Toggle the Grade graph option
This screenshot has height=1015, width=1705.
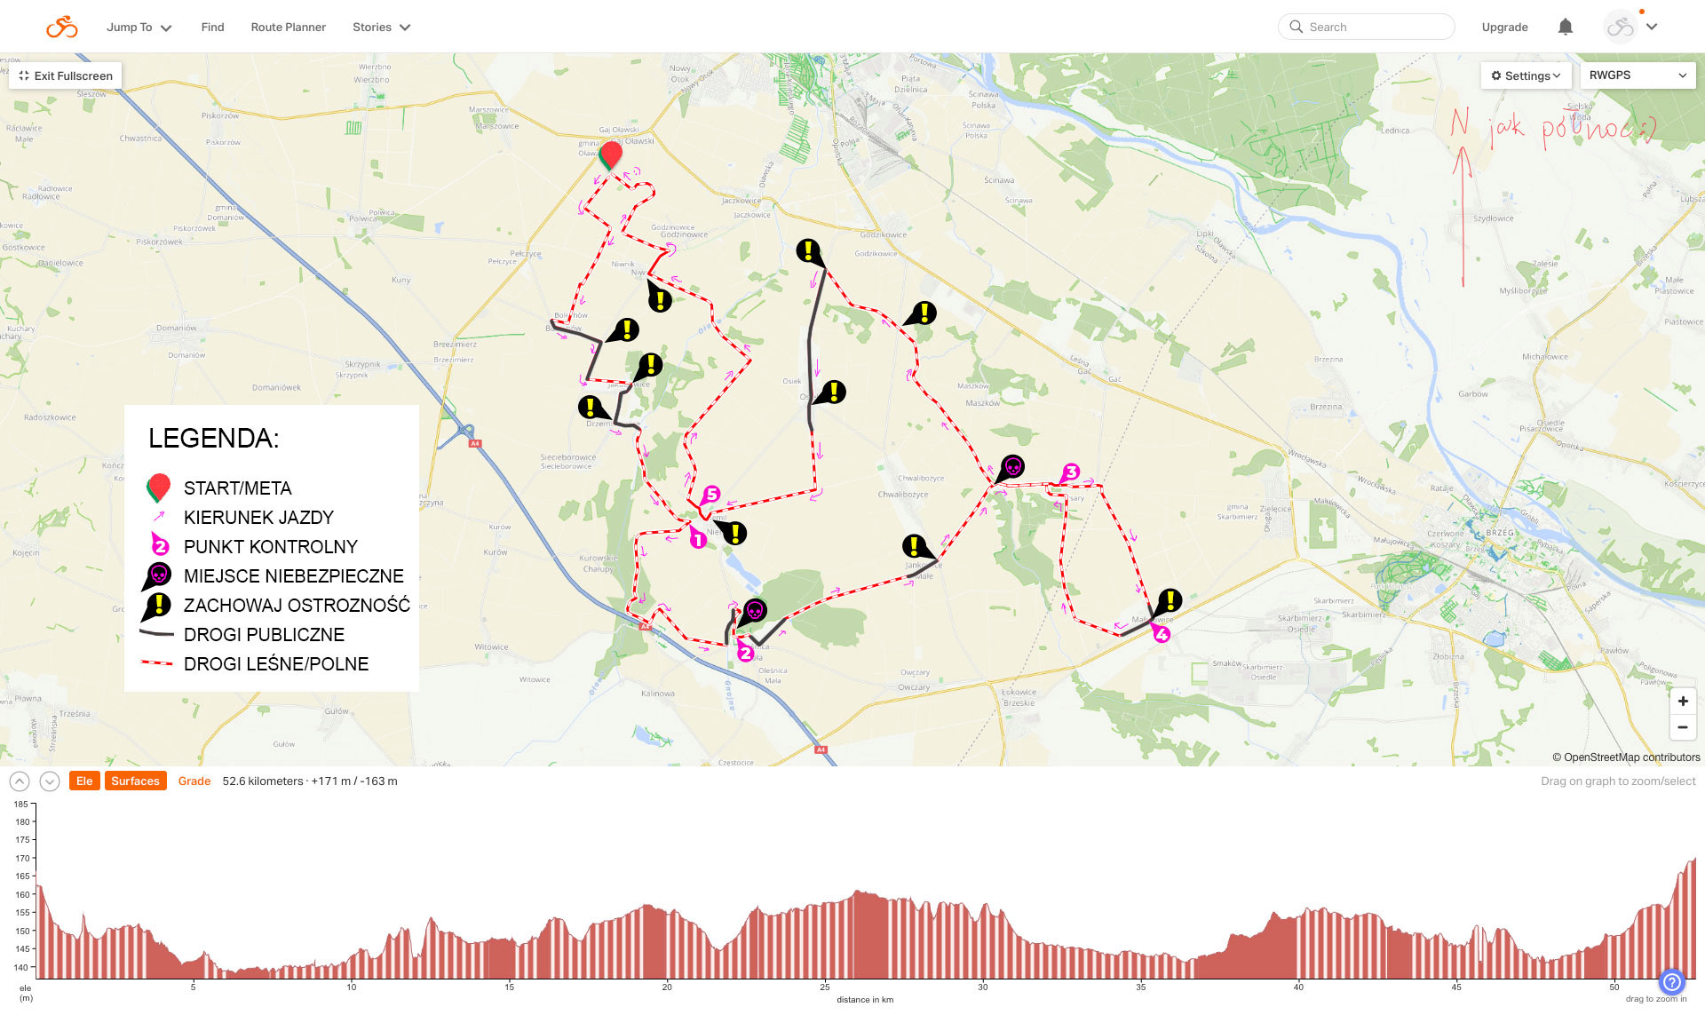pyautogui.click(x=194, y=781)
